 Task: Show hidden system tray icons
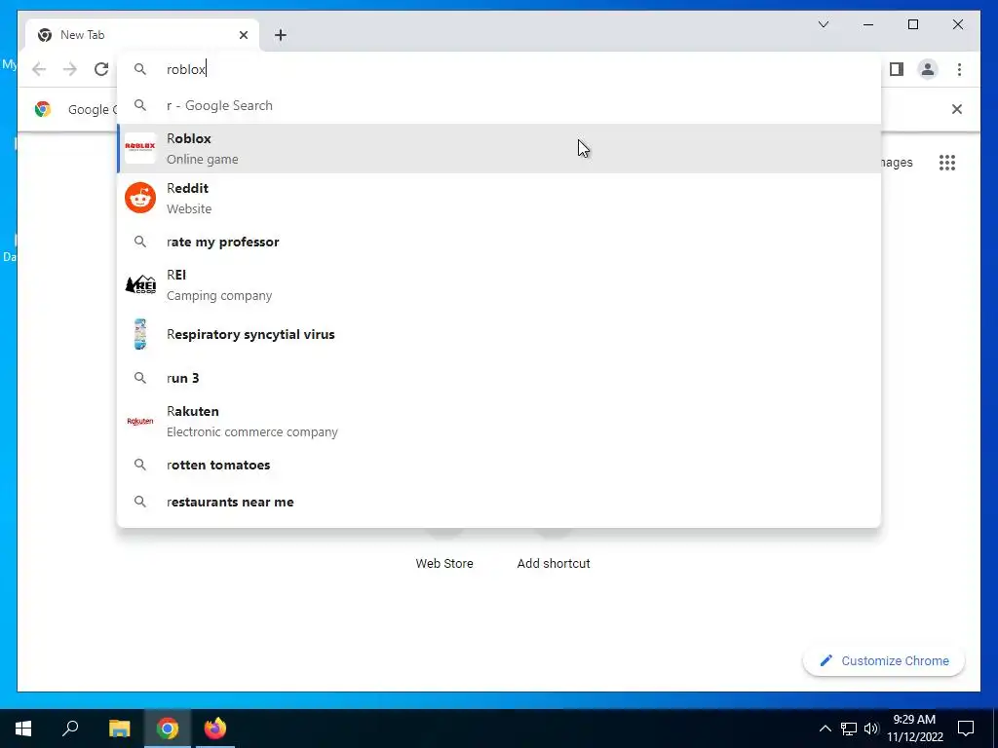click(x=825, y=729)
